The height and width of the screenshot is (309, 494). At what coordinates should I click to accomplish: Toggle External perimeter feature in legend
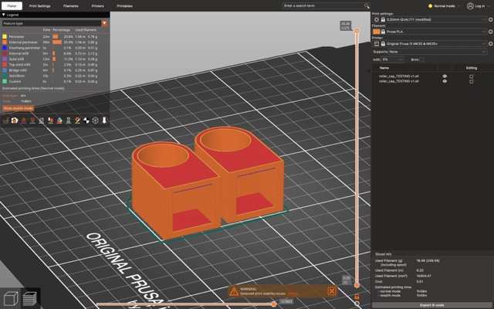pyautogui.click(x=50, y=42)
